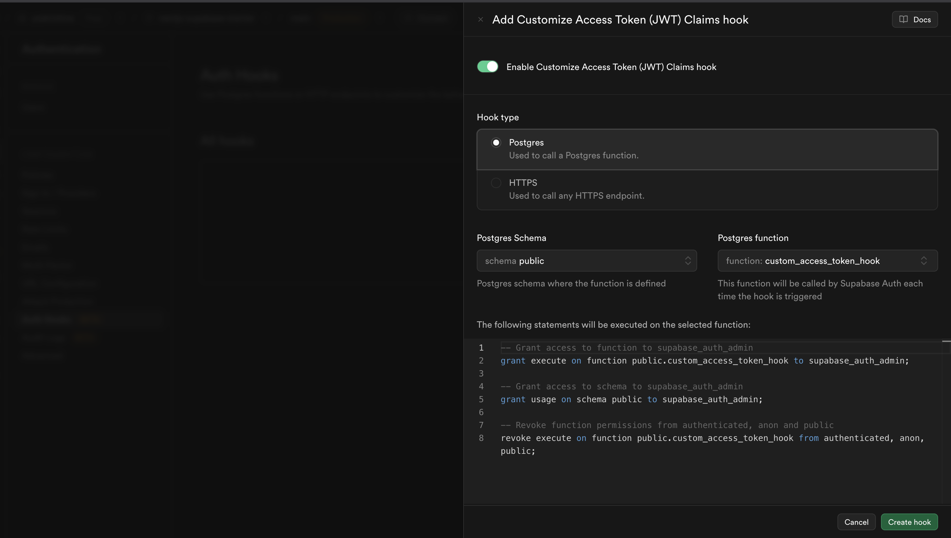Open the Postgres function dropdown
The width and height of the screenshot is (951, 538).
(827, 261)
